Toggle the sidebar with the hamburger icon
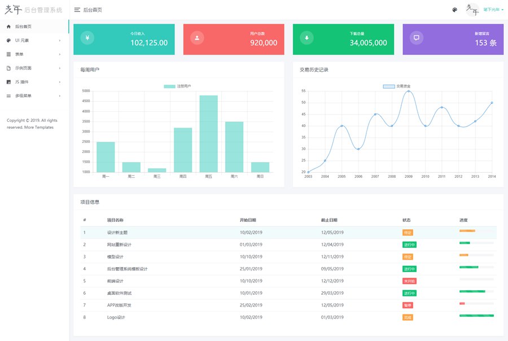 [77, 10]
